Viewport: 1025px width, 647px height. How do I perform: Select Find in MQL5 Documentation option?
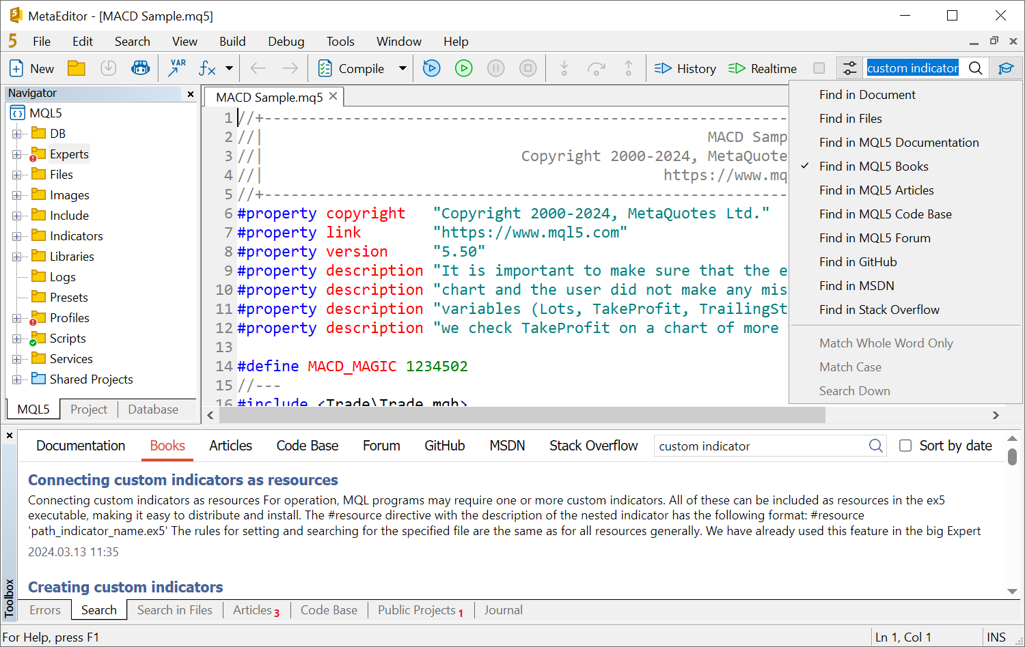coord(899,143)
